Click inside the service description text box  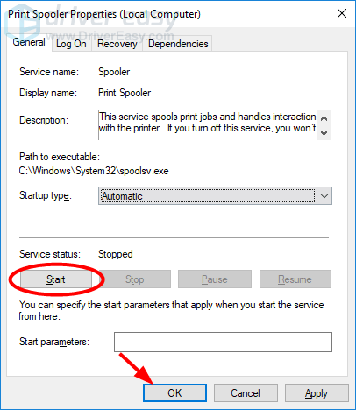[208, 125]
